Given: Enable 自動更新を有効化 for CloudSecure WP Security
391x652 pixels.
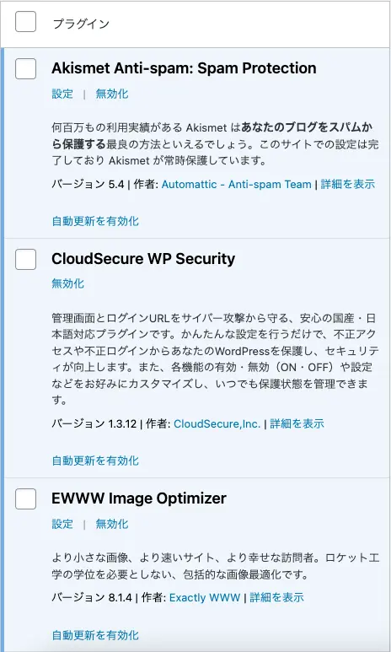Looking at the screenshot, I should 95,461.
